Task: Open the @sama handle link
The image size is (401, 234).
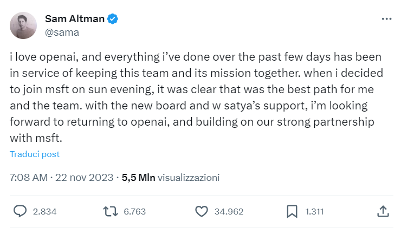Action: tap(62, 32)
